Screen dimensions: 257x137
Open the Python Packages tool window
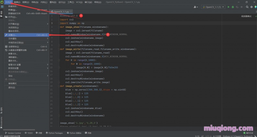coord(54,133)
